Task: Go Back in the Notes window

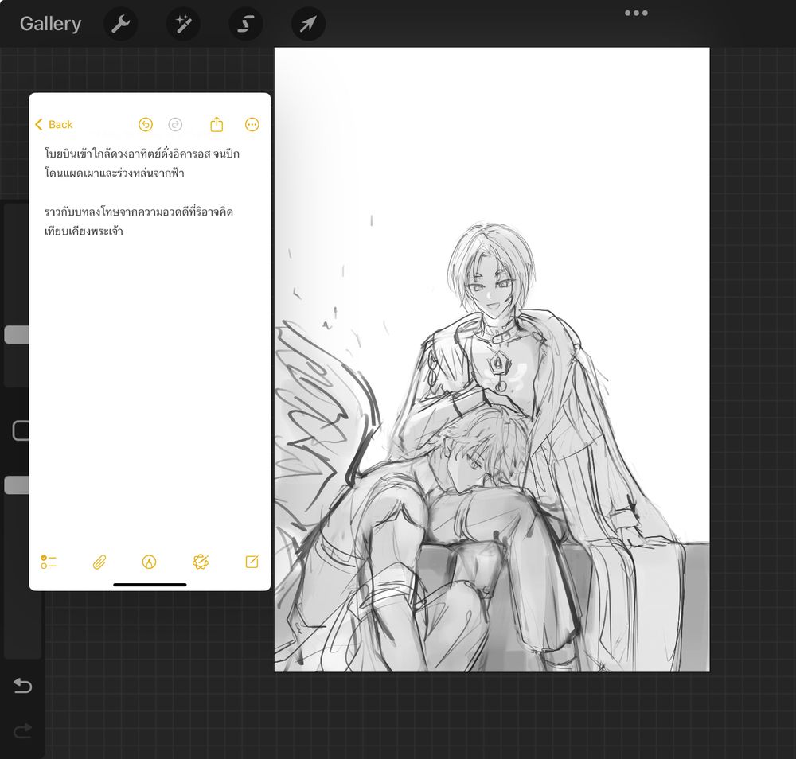Action: (x=54, y=124)
